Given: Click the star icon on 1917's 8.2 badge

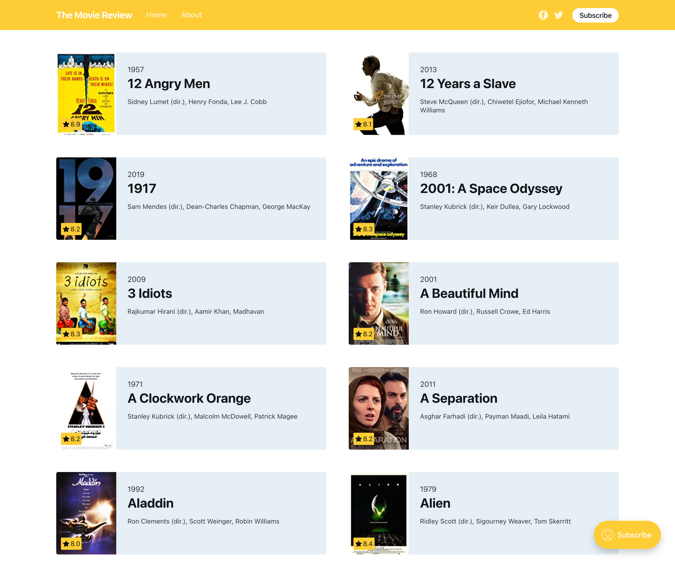Looking at the screenshot, I should coord(66,229).
